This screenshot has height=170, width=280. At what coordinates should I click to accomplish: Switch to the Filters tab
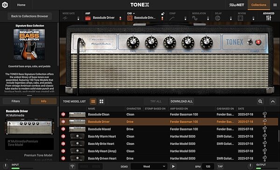tap(16, 101)
